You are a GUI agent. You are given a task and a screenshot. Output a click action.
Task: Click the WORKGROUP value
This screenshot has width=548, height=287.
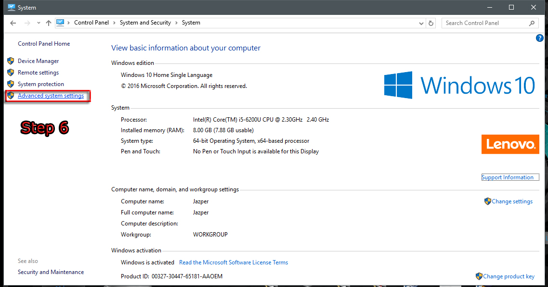[210, 235]
